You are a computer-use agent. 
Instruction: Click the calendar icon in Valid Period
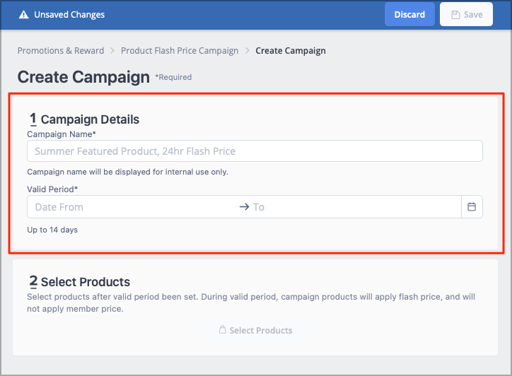click(x=472, y=206)
